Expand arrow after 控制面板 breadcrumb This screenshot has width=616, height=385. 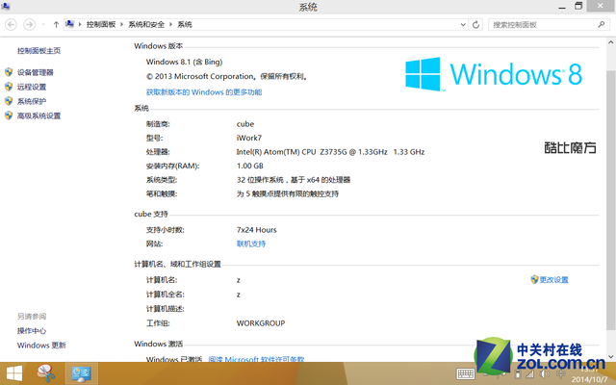pos(122,25)
